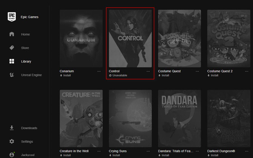253x158 pixels.
Task: Go to Library in sidebar
Action: point(26,61)
